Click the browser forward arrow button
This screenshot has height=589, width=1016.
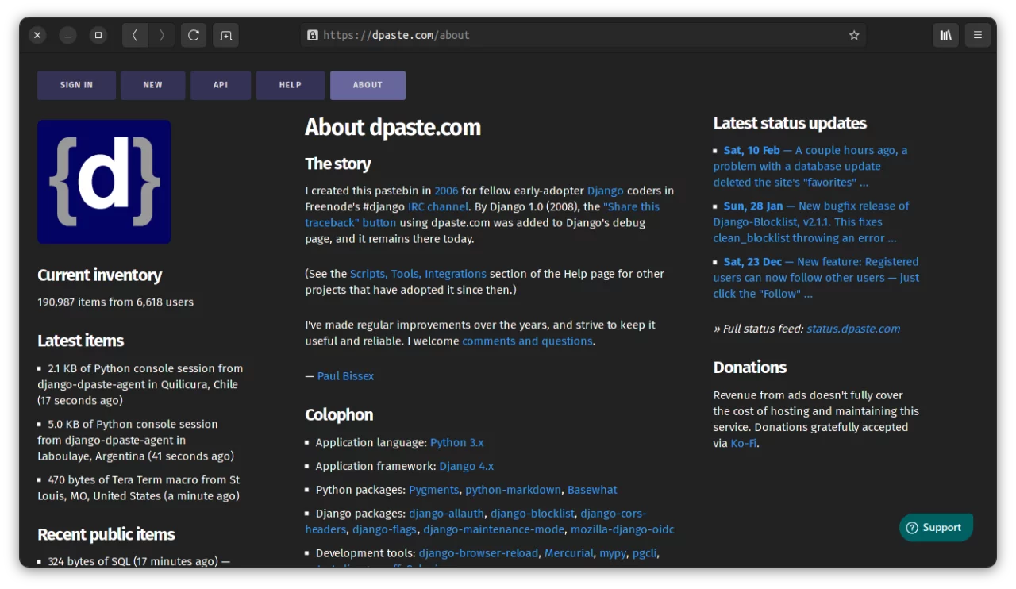tap(162, 35)
